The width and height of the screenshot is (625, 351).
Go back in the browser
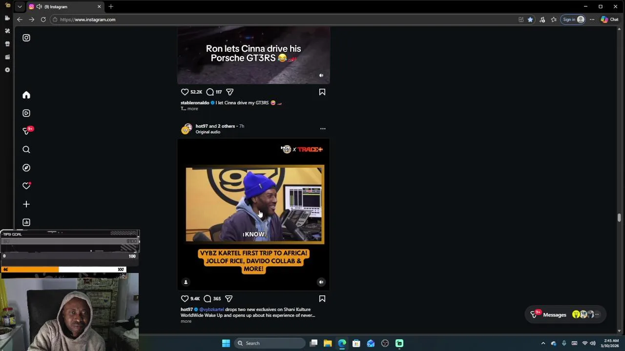20,19
